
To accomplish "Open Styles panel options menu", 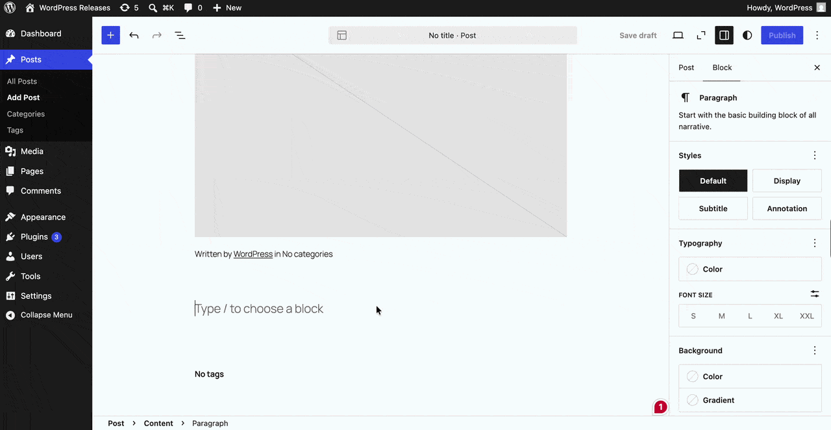I will [x=815, y=155].
